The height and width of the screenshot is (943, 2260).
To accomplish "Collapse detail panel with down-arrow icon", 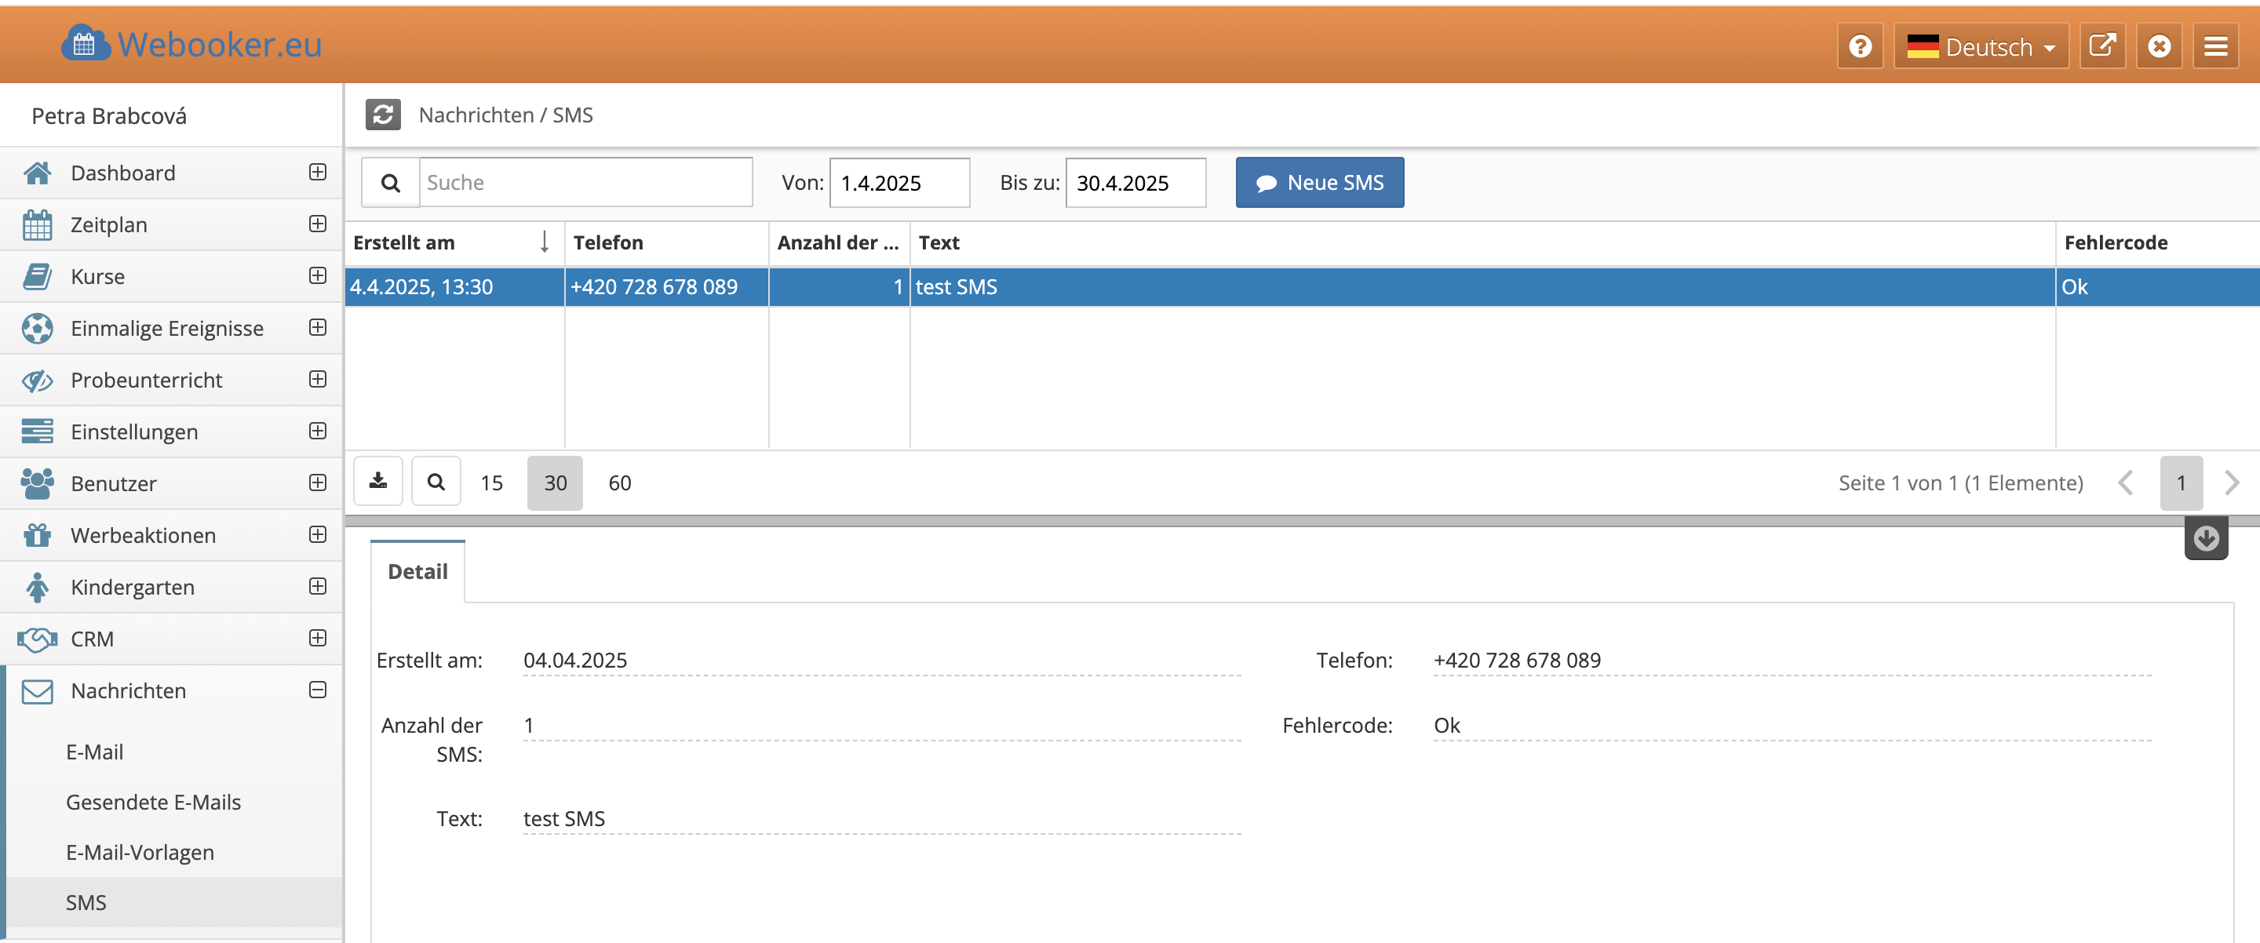I will pos(2206,537).
